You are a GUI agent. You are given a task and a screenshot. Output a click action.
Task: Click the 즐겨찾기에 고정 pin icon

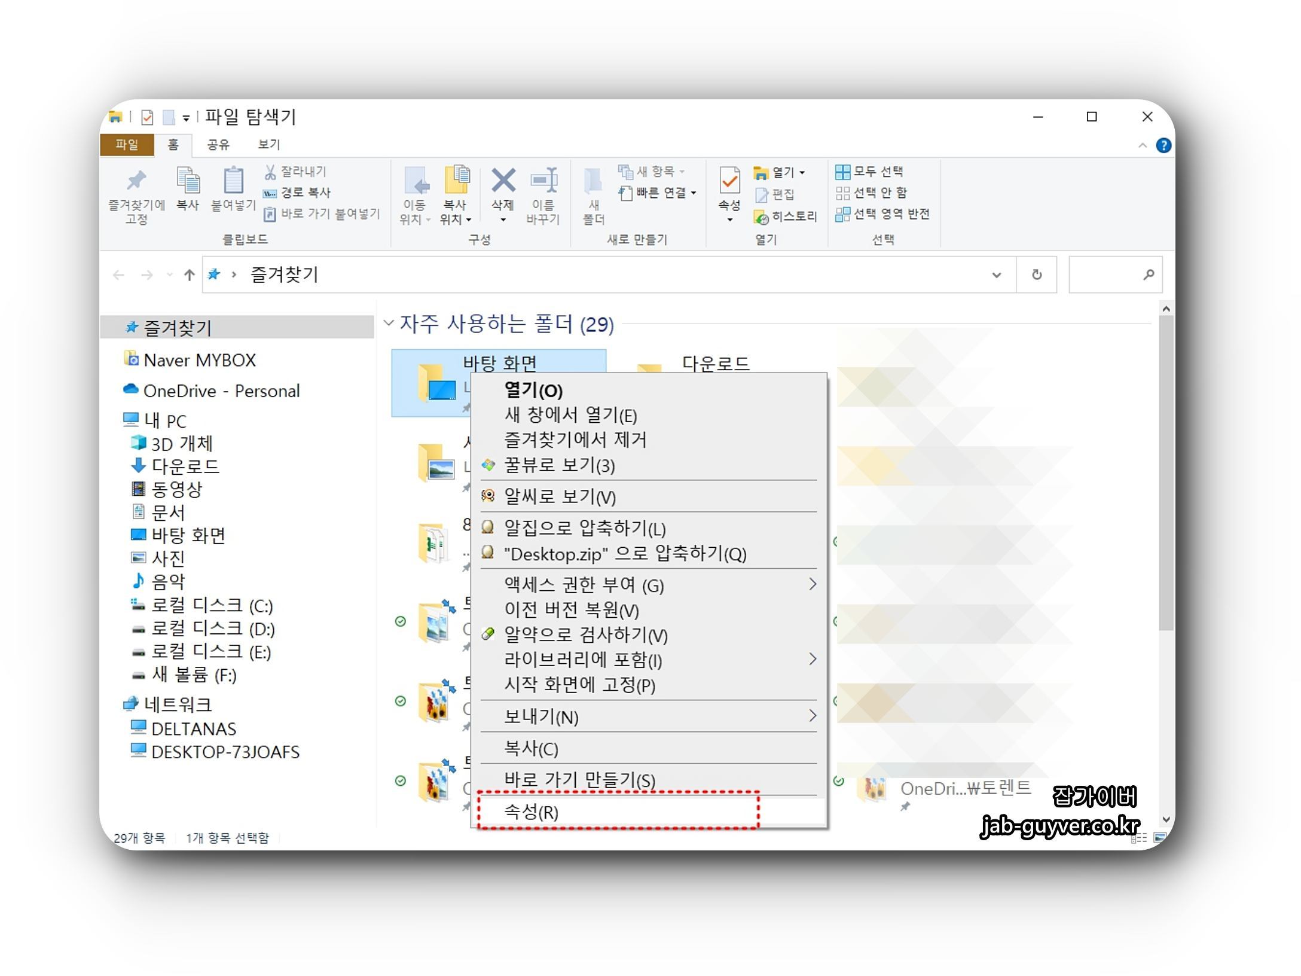[x=136, y=181]
